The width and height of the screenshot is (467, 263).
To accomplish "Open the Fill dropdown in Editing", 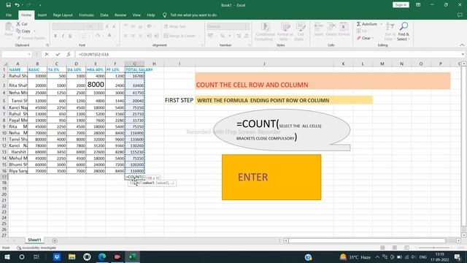I will [362, 31].
